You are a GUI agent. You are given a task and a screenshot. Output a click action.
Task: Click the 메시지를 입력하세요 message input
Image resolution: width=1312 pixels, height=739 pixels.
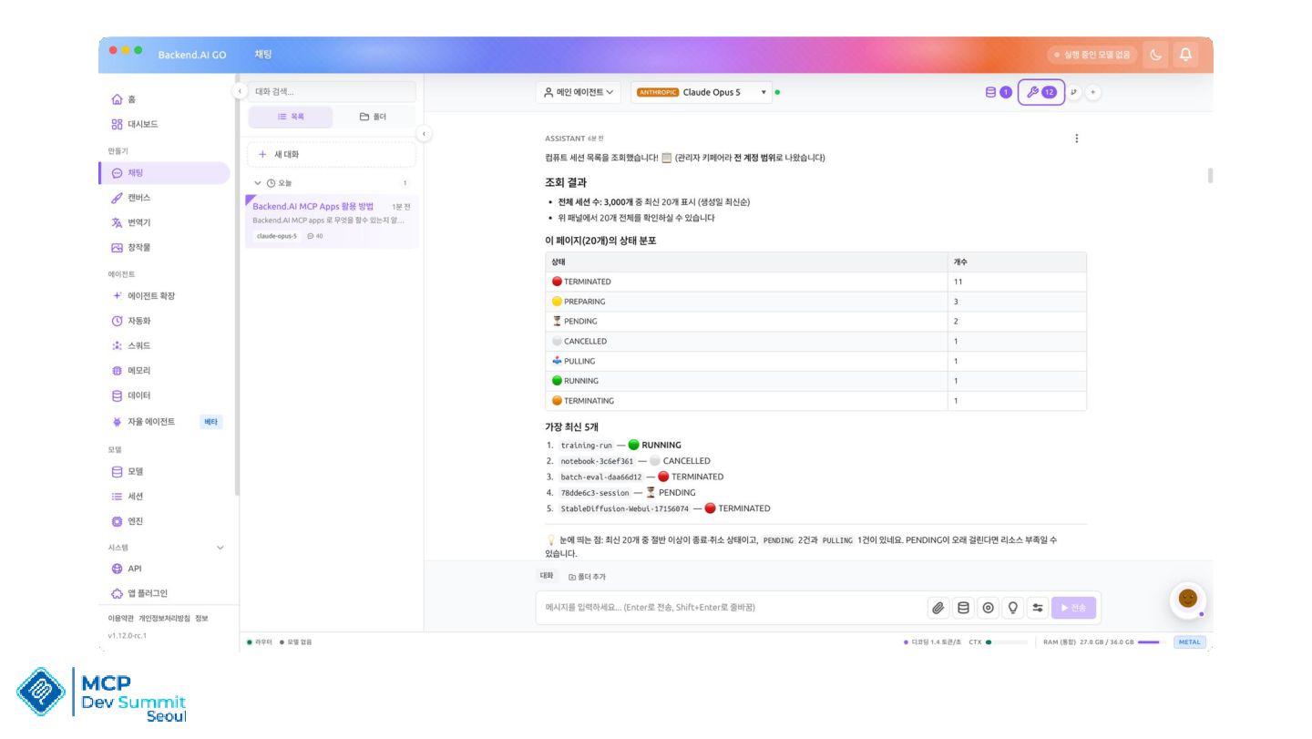click(x=729, y=608)
